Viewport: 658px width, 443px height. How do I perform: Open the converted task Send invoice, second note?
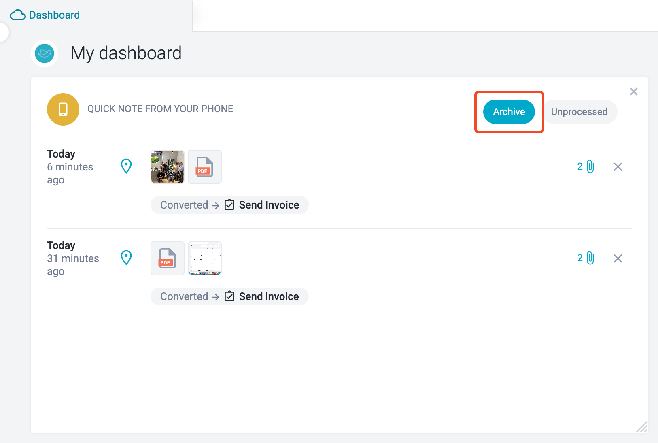coord(262,296)
